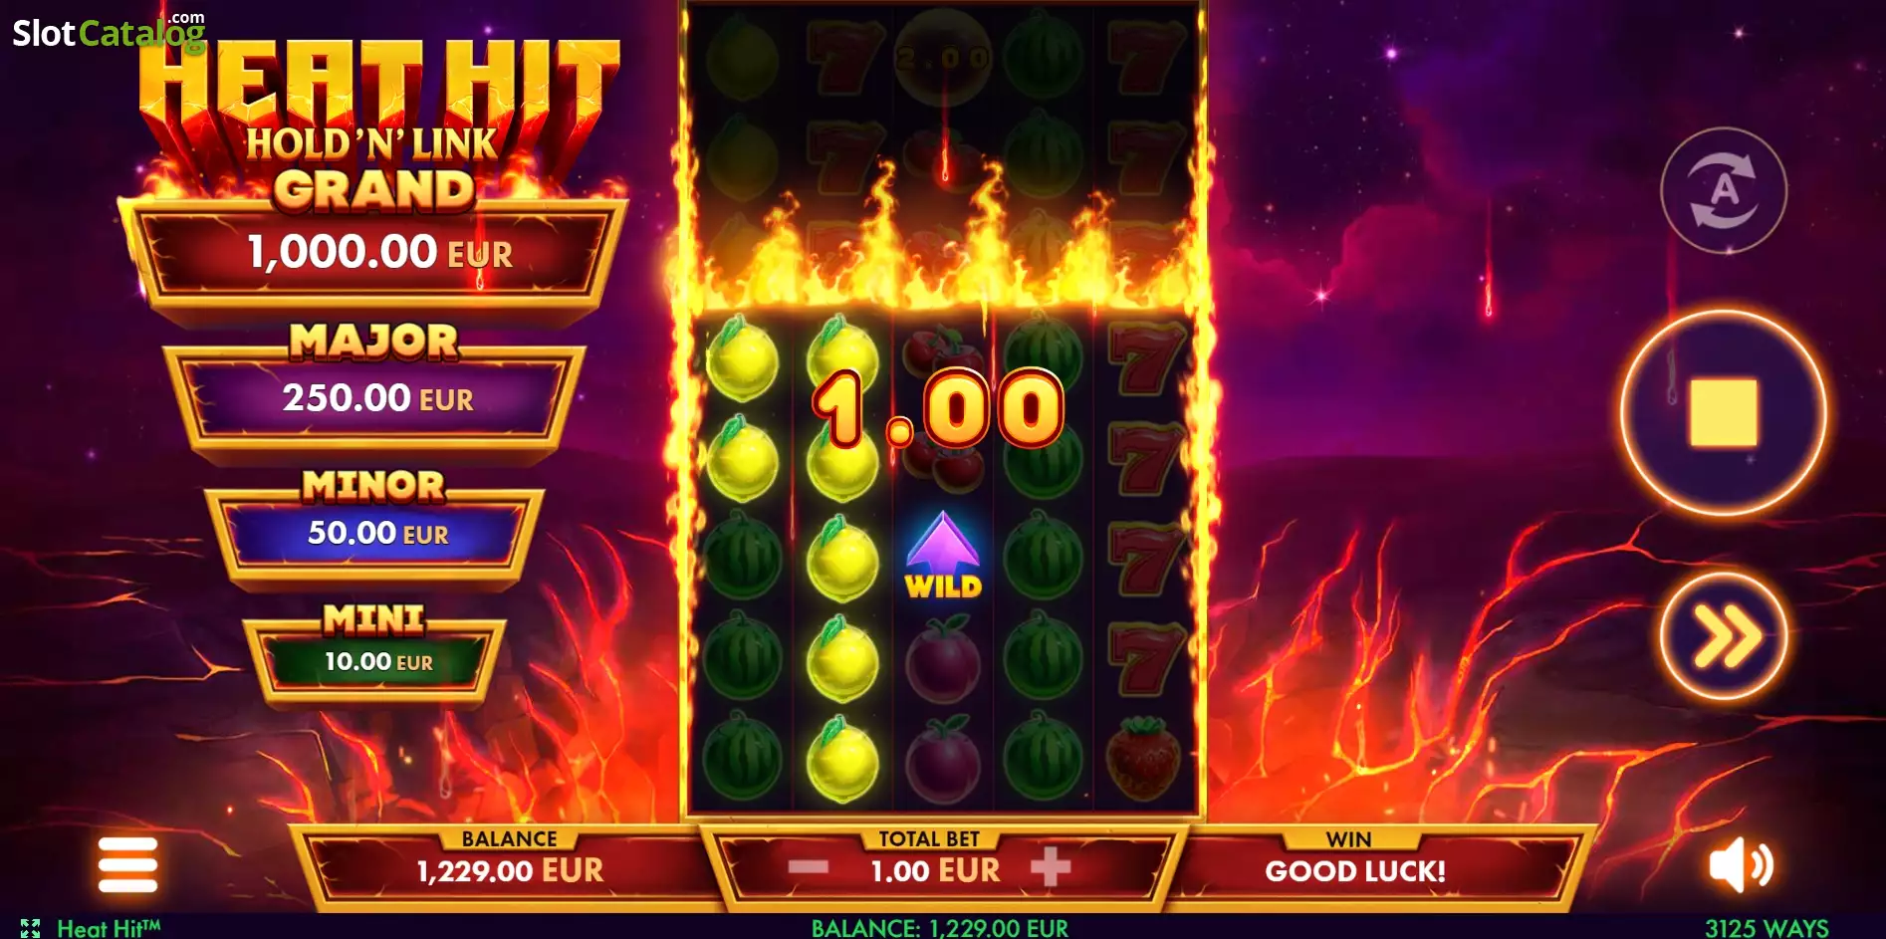The width and height of the screenshot is (1886, 939).
Task: Decrease total bet with minus button
Action: [808, 868]
